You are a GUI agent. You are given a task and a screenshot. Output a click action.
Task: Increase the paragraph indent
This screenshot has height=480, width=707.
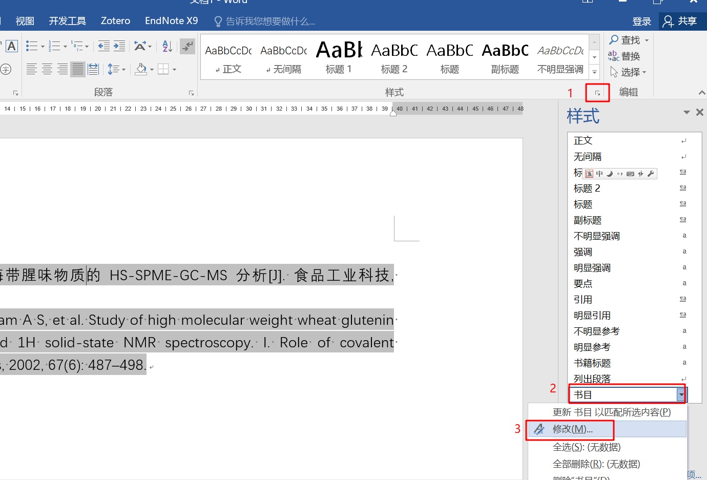(x=119, y=46)
